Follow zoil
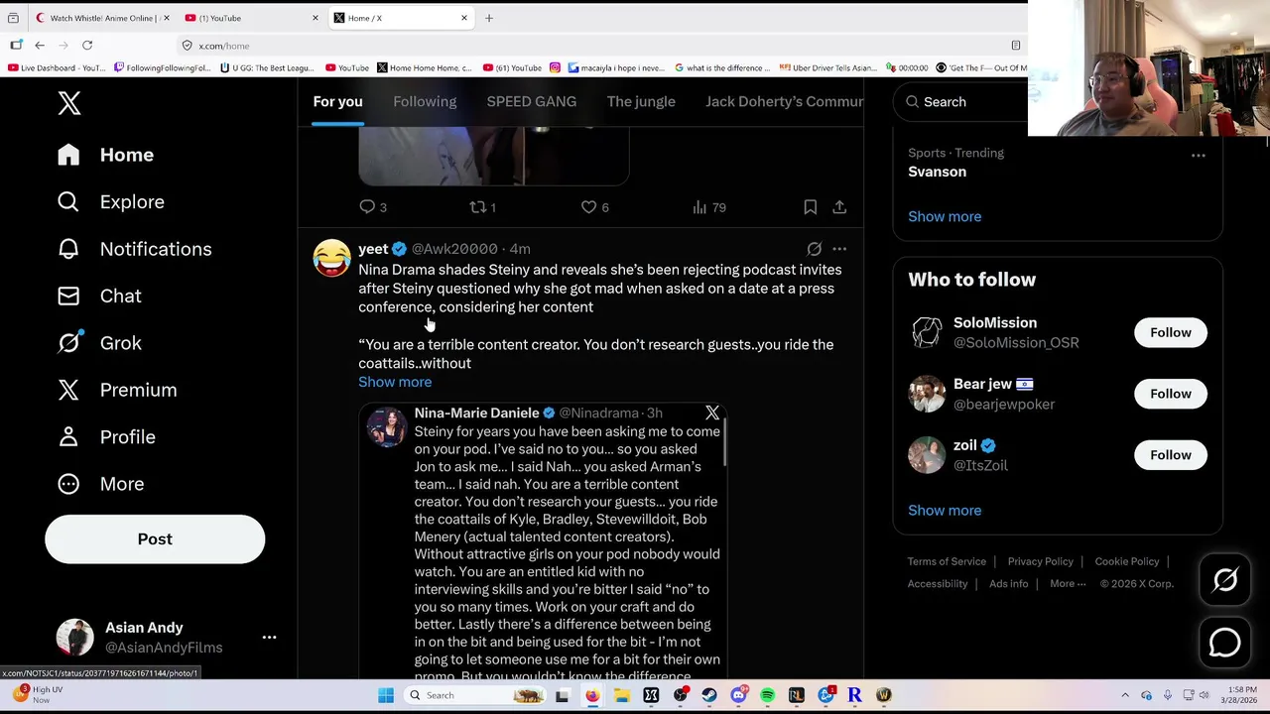This screenshot has height=714, width=1270. click(1171, 455)
